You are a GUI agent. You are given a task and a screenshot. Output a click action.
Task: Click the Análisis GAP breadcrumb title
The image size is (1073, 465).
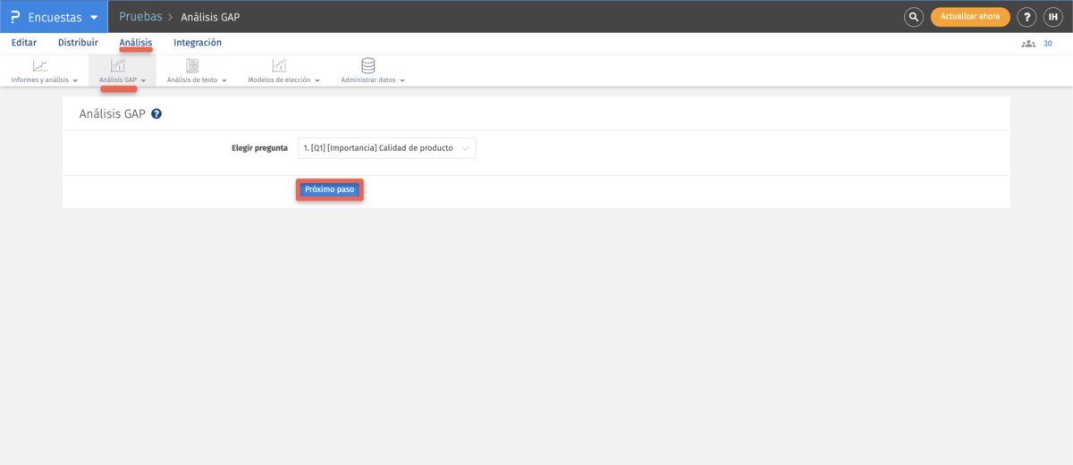(210, 17)
